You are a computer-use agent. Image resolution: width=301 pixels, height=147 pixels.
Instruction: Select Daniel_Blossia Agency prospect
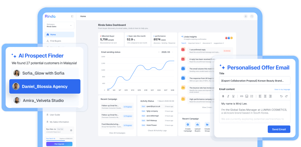coord(45,86)
